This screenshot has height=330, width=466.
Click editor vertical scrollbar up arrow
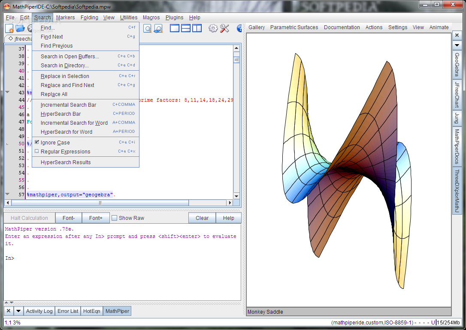[x=236, y=48]
